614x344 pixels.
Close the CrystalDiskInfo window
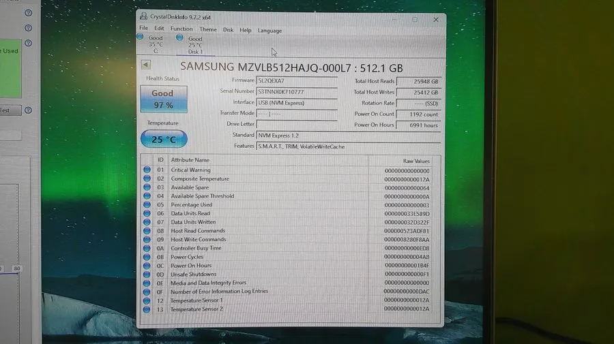coord(436,20)
